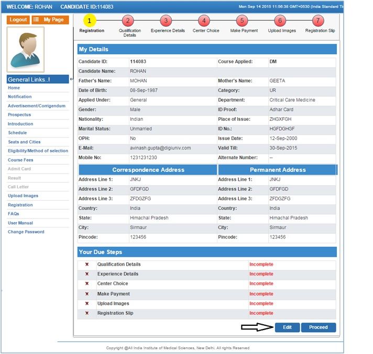The height and width of the screenshot is (354, 373).
Task: Open Upload Images sidebar link
Action: [x=23, y=196]
